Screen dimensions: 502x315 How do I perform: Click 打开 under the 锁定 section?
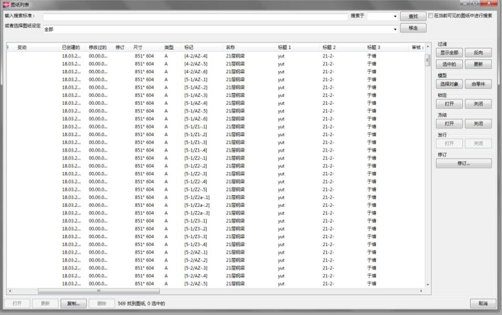point(449,104)
